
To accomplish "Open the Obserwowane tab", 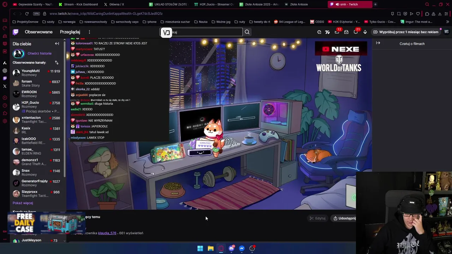I will pyautogui.click(x=38, y=32).
